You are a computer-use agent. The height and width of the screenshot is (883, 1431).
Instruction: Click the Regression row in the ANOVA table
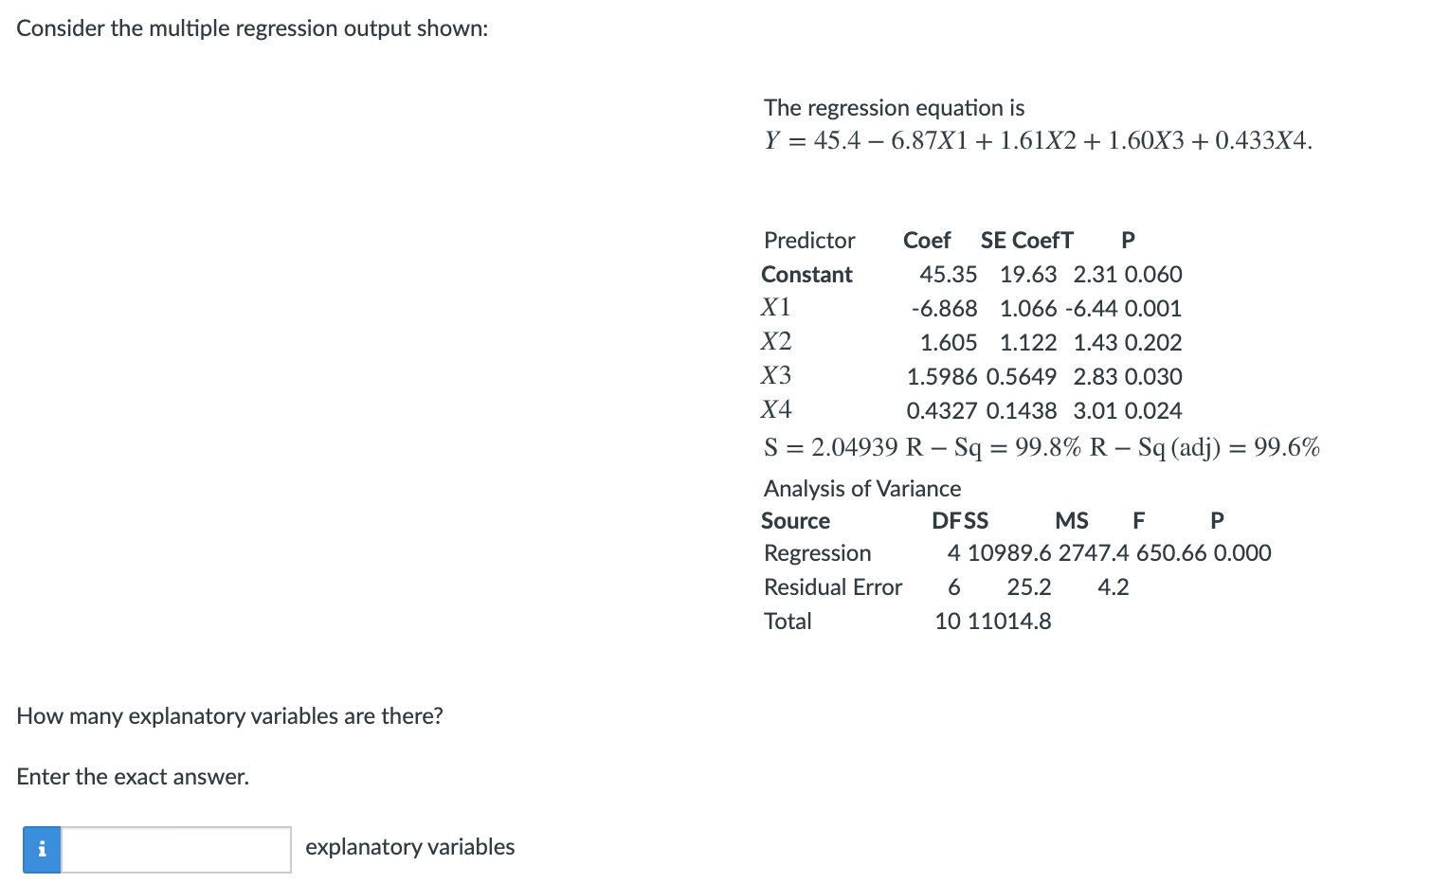tap(817, 552)
